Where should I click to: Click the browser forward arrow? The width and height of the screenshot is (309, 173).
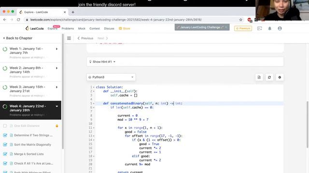tap(12, 20)
